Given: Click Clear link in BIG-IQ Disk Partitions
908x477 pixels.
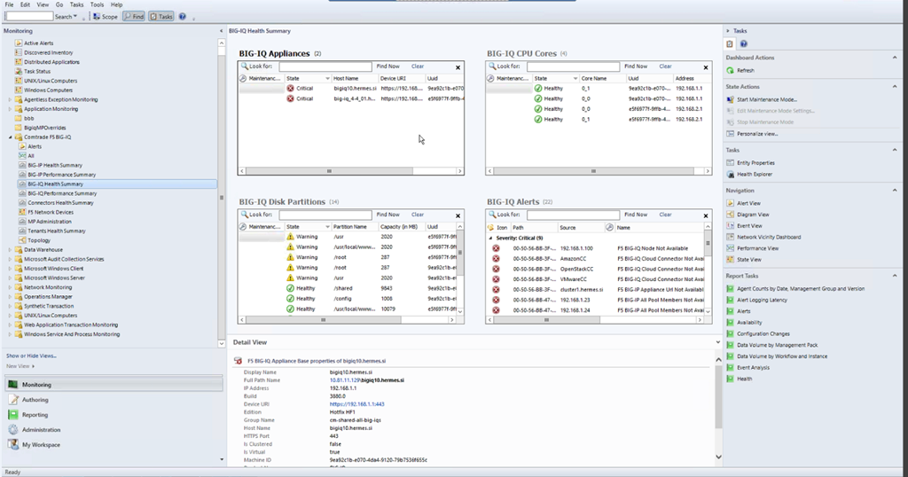Looking at the screenshot, I should (417, 215).
